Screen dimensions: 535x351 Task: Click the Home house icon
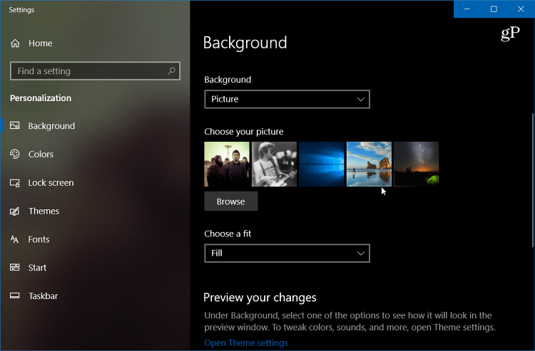(x=15, y=43)
